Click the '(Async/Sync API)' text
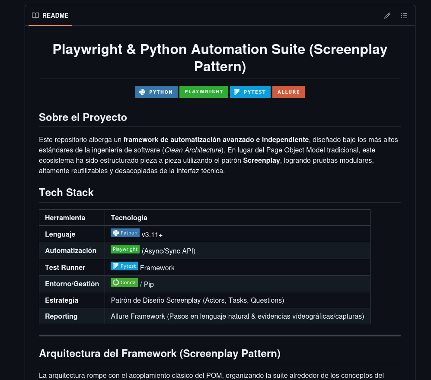This screenshot has height=380, width=431. (169, 251)
